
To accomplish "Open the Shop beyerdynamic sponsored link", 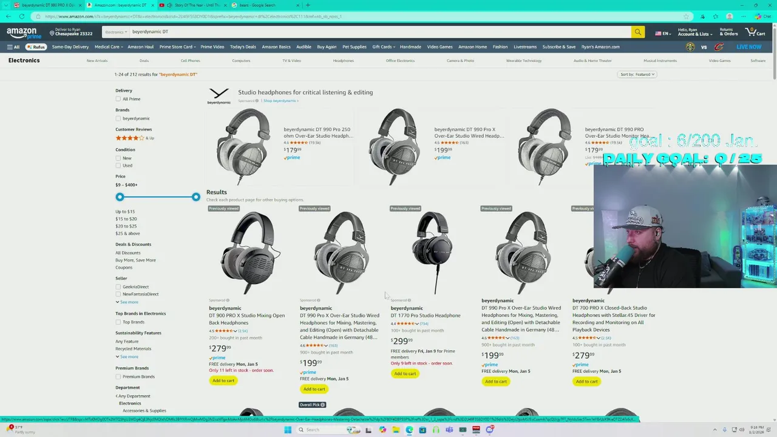I will [280, 101].
